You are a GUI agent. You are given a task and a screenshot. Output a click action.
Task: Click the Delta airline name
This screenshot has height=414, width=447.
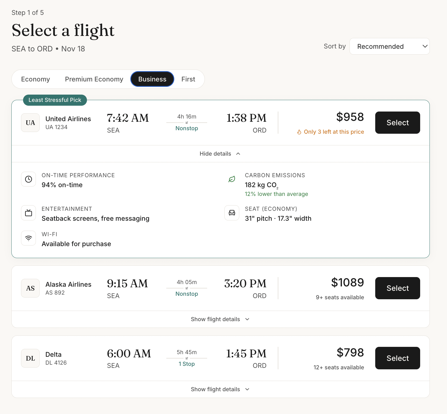point(53,355)
